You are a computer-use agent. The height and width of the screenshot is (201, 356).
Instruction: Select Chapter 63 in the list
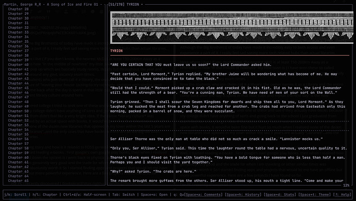tap(19, 172)
